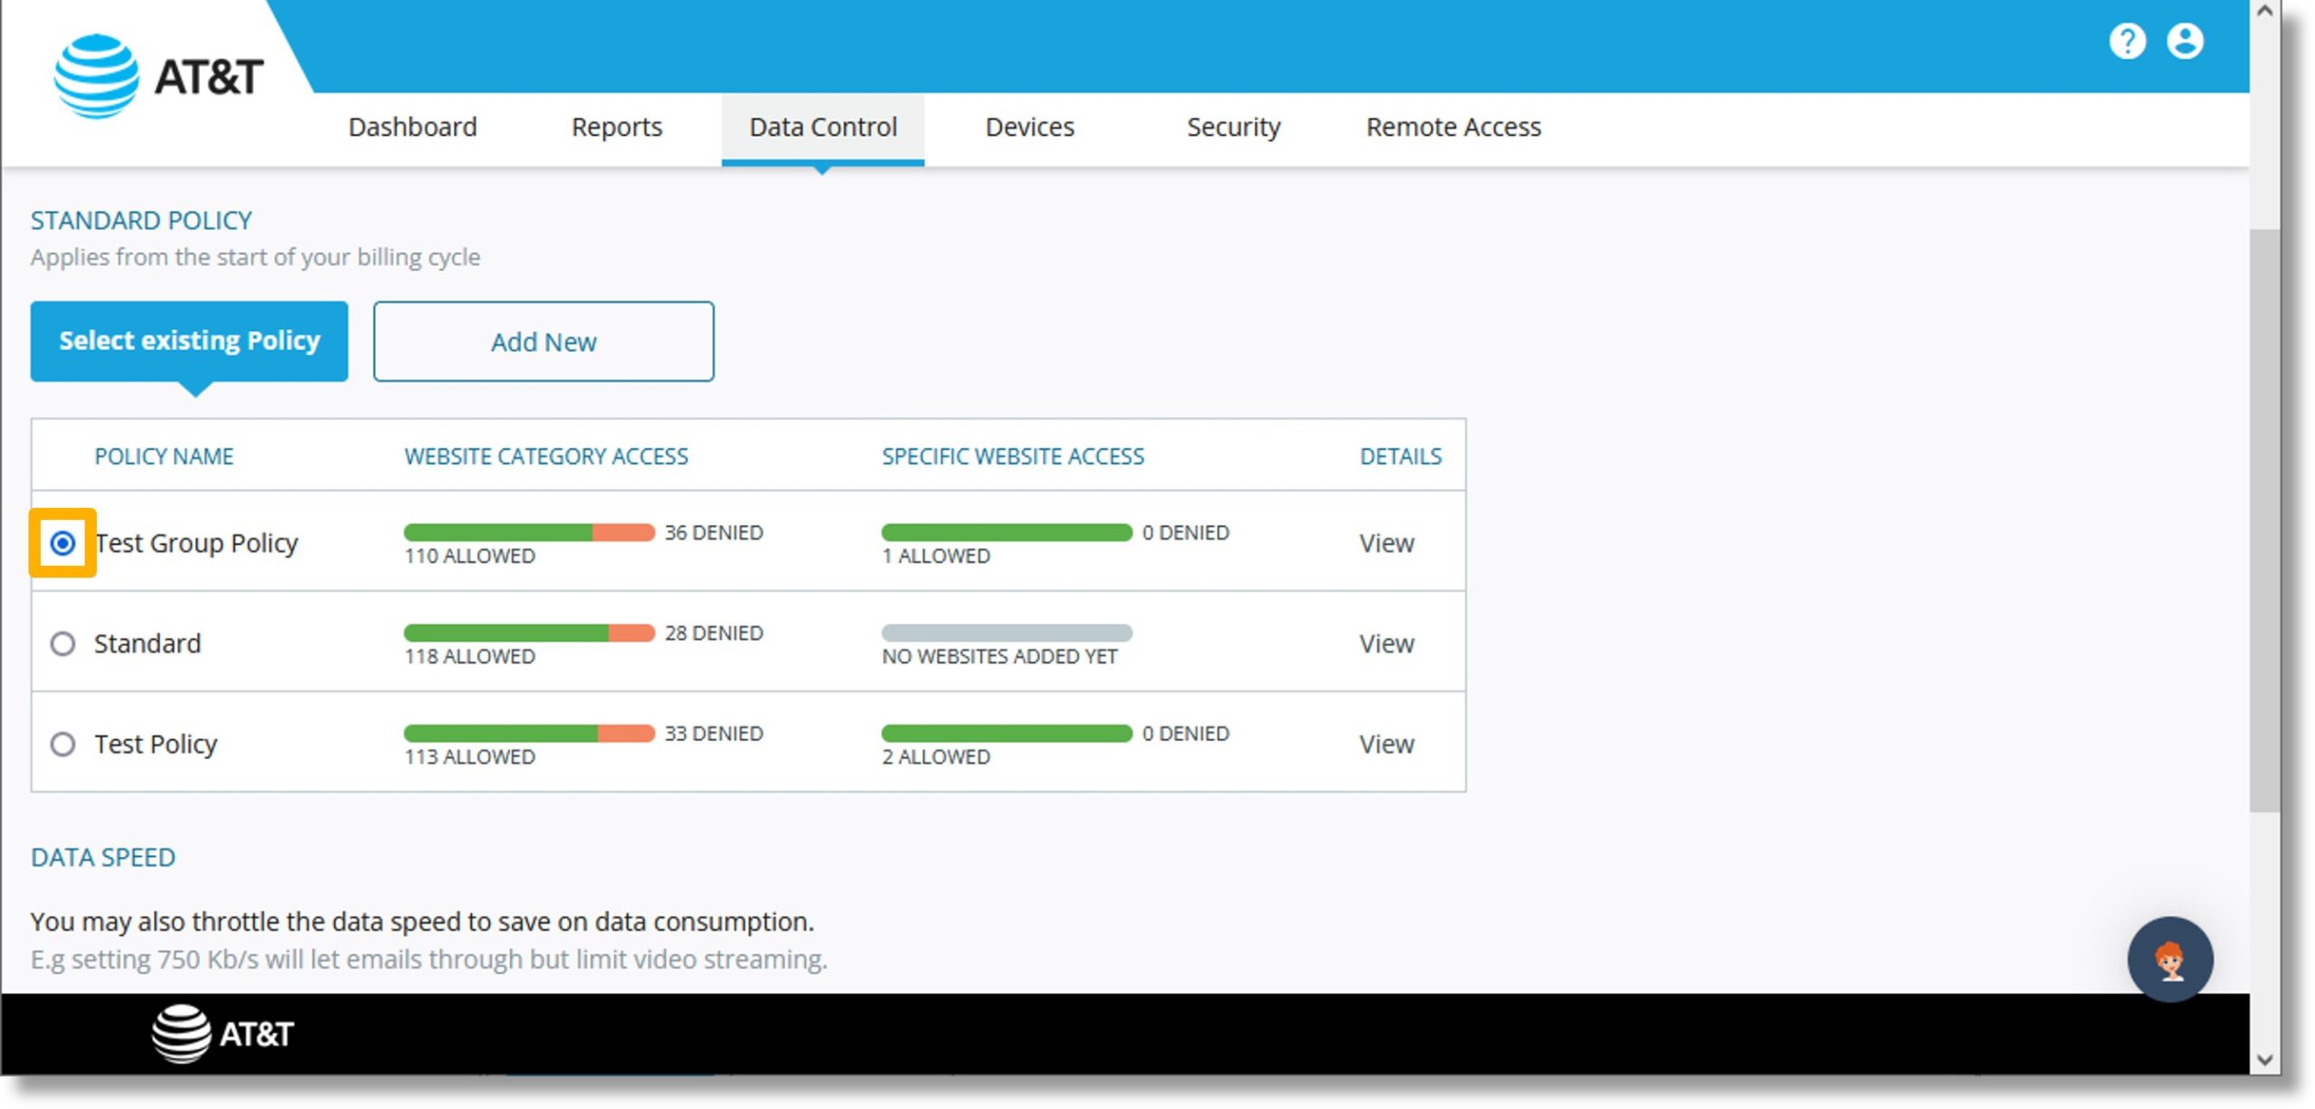Click the scroll down arrow
Image resolution: width=2315 pixels, height=1109 pixels.
point(2264,1060)
